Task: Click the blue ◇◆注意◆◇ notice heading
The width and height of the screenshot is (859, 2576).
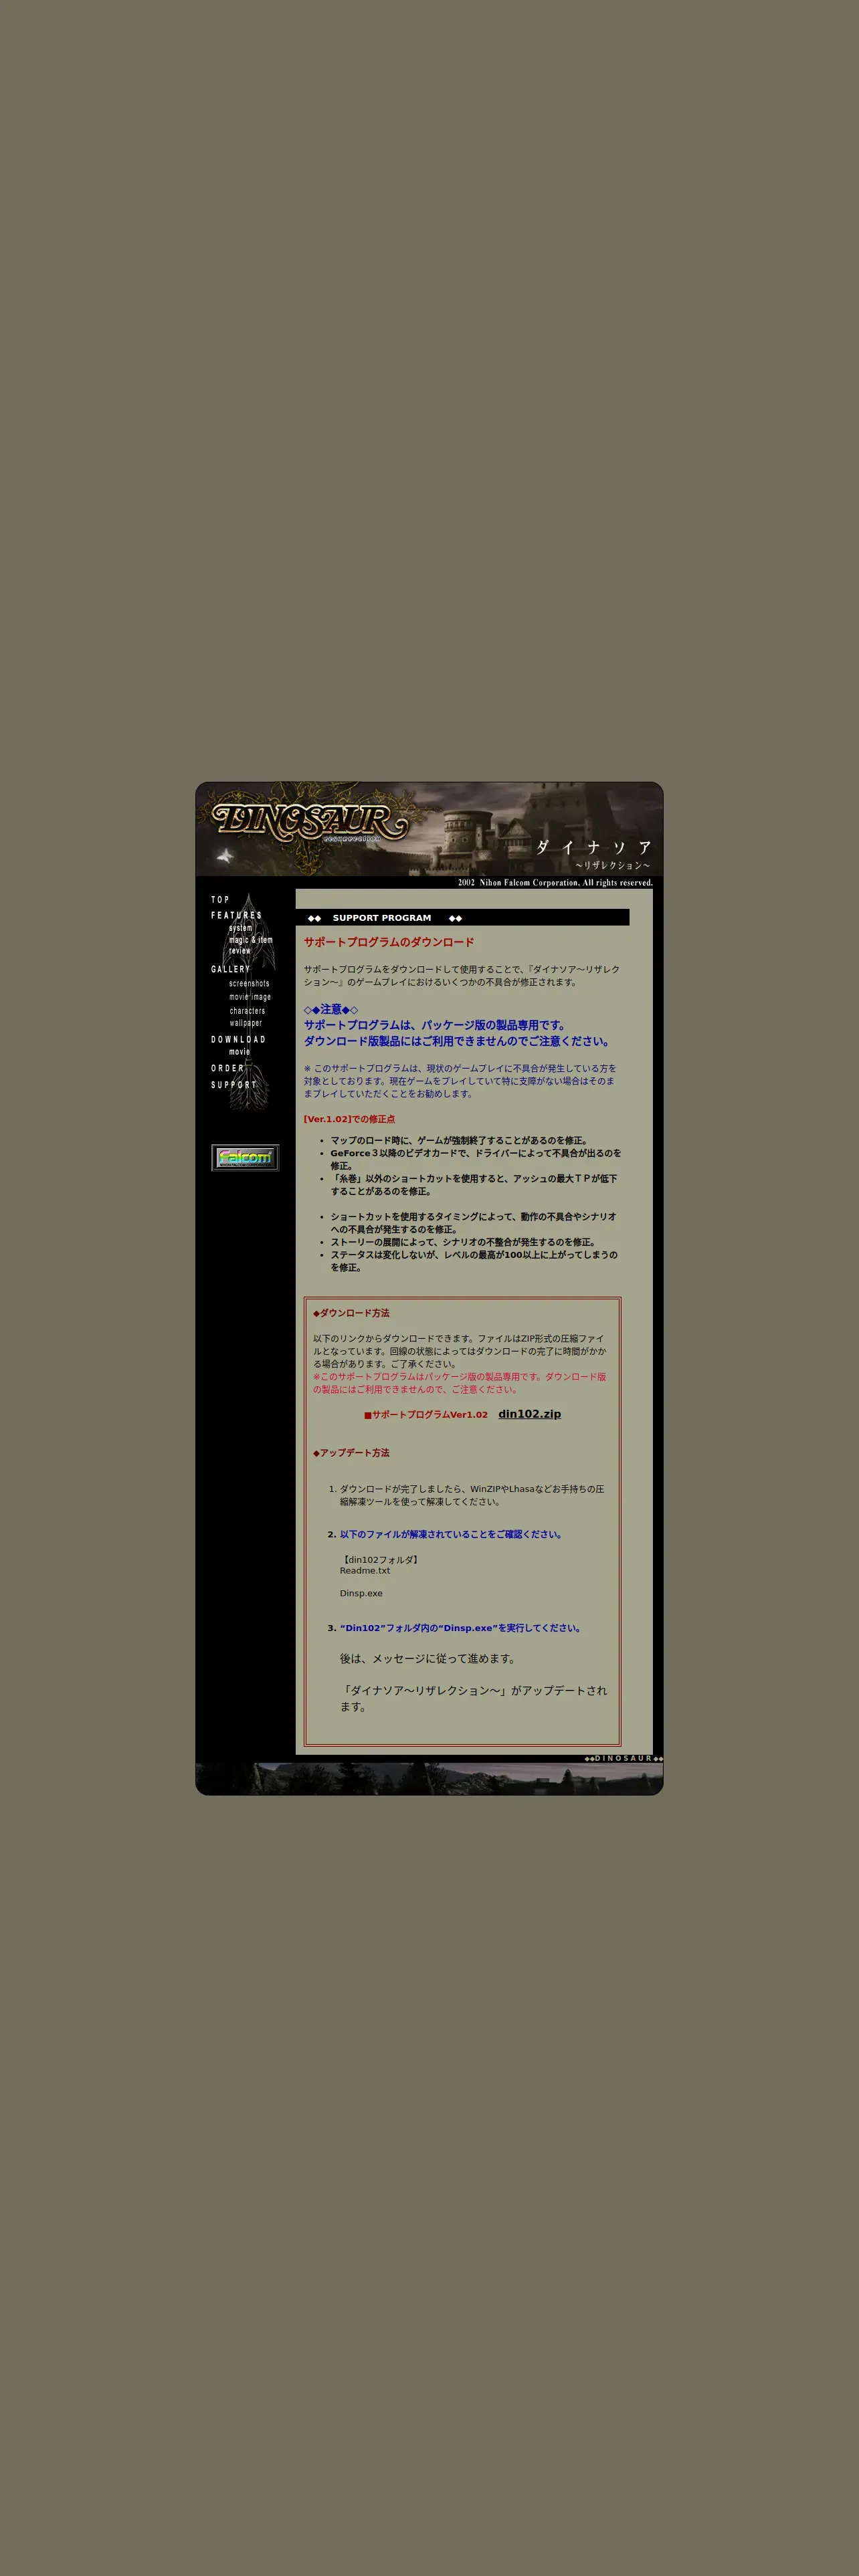Action: [x=331, y=1010]
